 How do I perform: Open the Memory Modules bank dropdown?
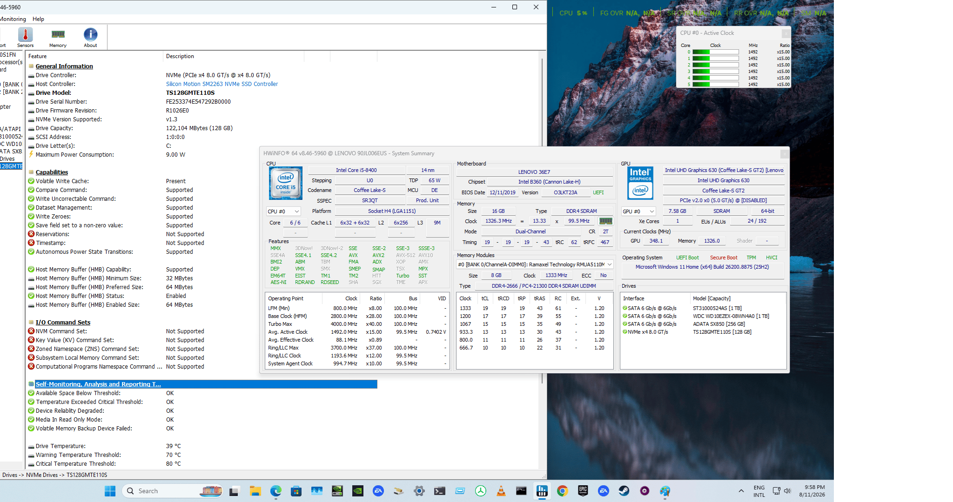[535, 264]
